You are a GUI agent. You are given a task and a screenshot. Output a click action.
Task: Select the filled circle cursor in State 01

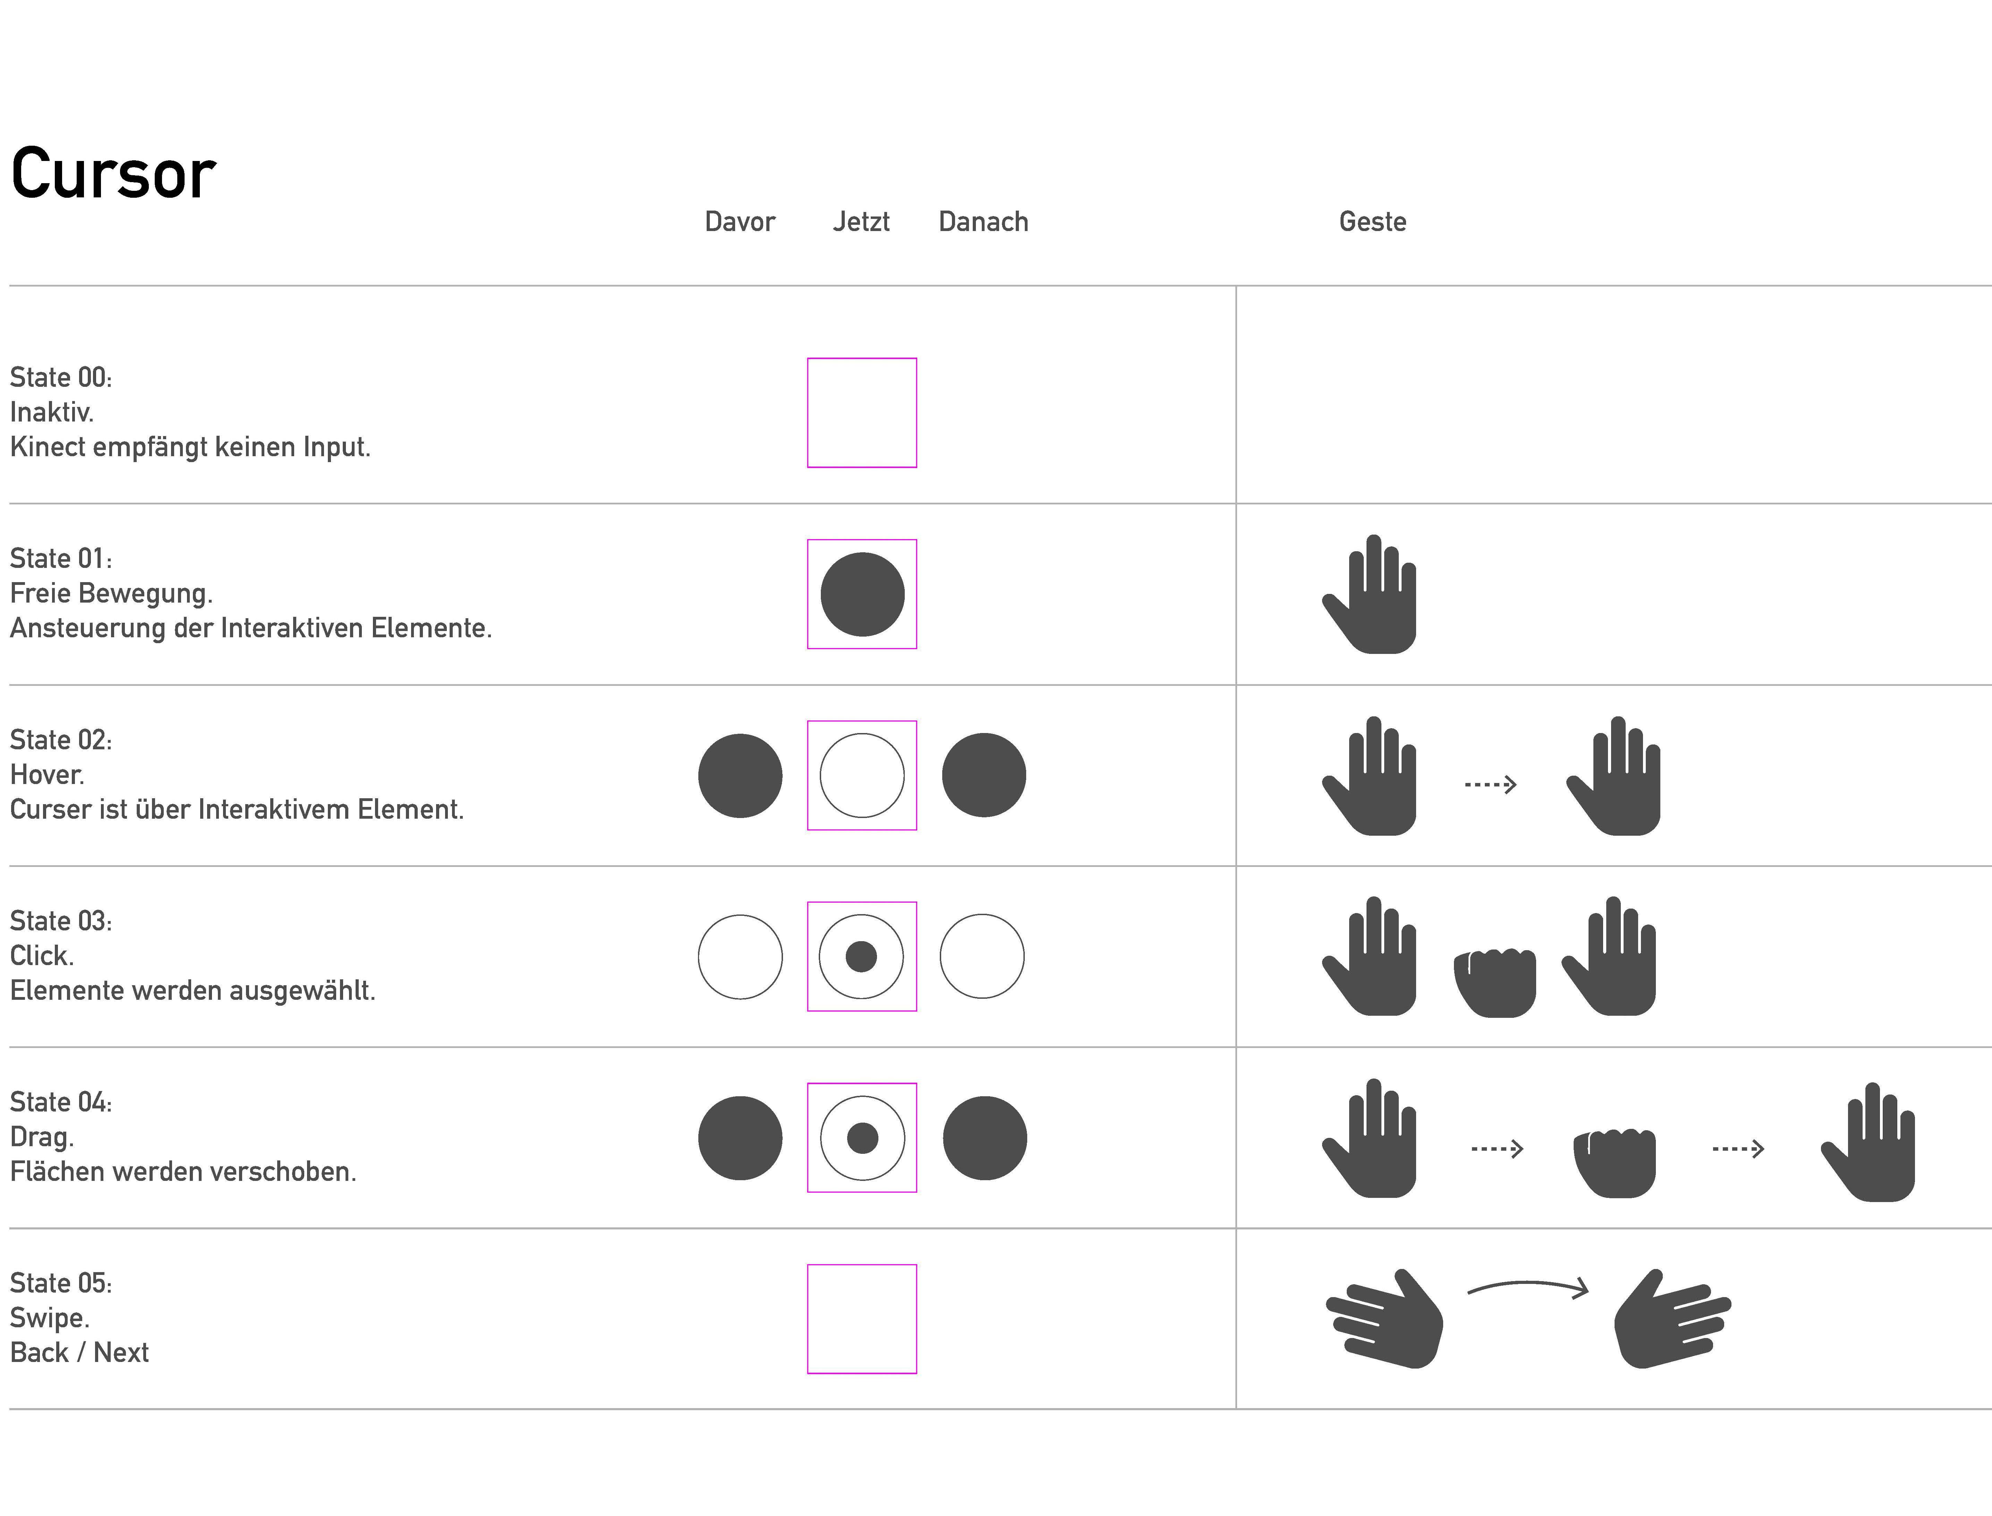click(862, 594)
